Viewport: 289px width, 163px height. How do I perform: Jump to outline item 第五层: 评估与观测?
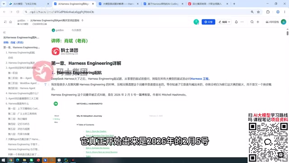tap(19, 129)
